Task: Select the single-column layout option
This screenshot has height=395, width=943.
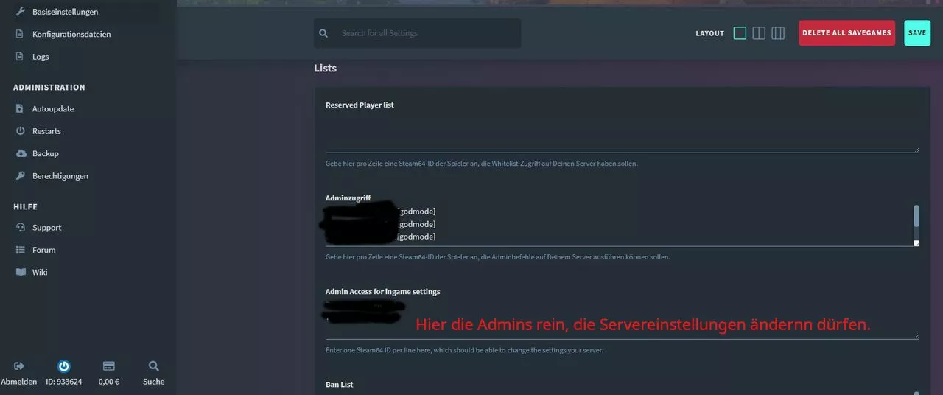Action: click(740, 33)
